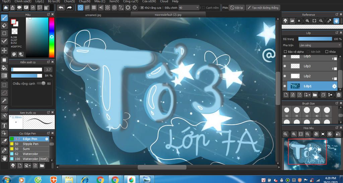Switch to the maxresdefault (2).jpg tab
343x183 pixels.
point(168,15)
